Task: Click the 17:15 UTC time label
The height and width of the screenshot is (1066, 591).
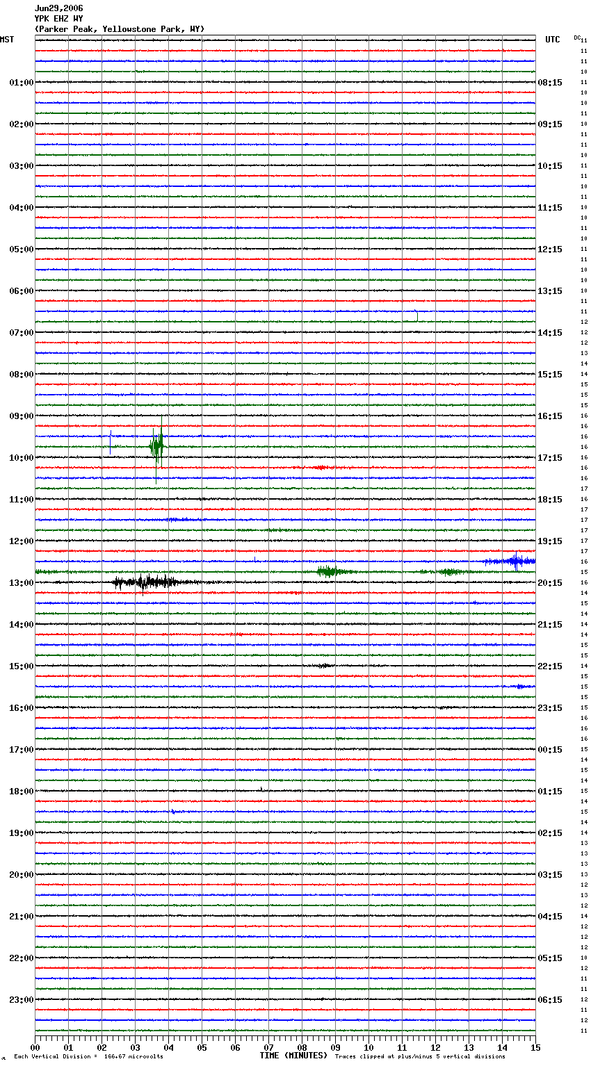Action: click(x=550, y=458)
